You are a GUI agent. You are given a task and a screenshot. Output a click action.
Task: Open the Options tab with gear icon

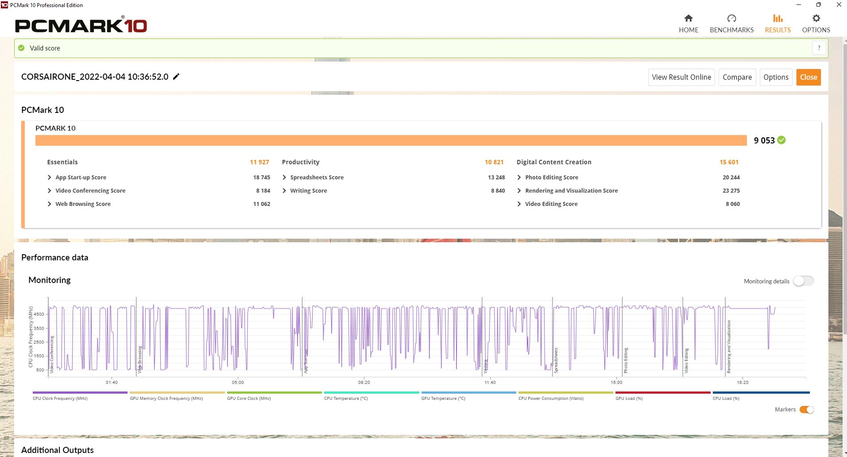pos(816,23)
